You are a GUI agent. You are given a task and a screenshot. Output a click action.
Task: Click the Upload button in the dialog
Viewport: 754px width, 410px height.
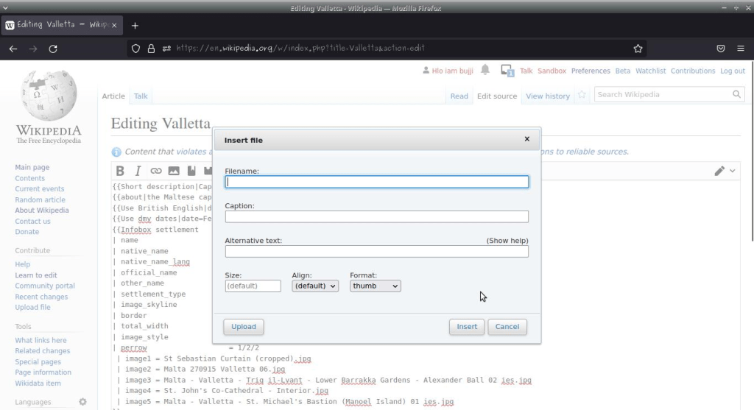[x=244, y=327]
